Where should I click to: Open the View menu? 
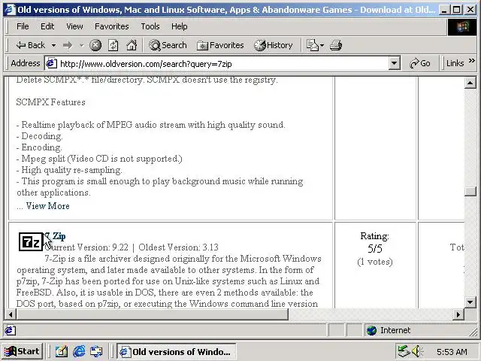click(74, 26)
